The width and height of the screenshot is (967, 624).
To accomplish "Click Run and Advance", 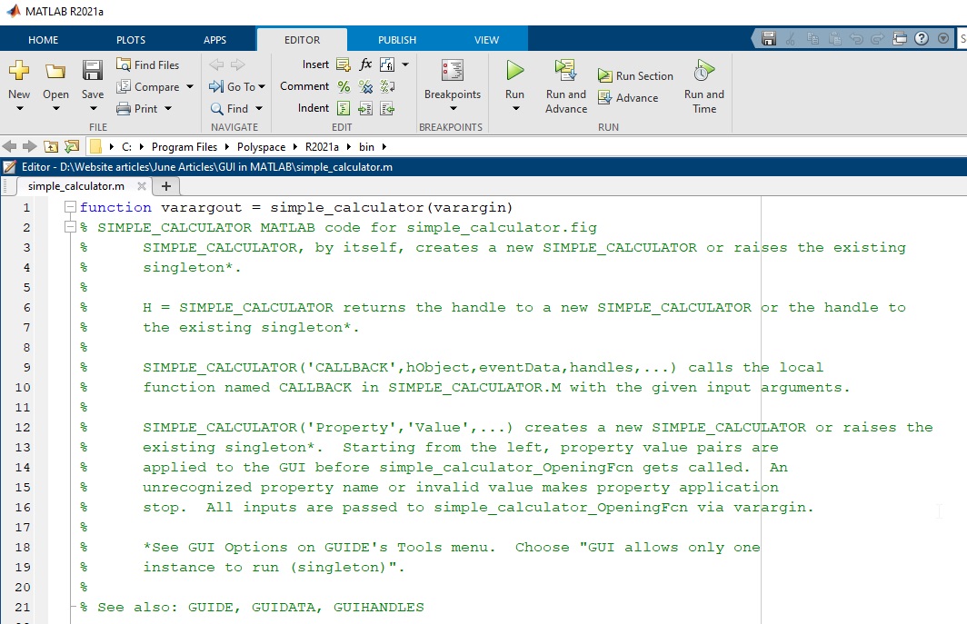I will (x=564, y=86).
